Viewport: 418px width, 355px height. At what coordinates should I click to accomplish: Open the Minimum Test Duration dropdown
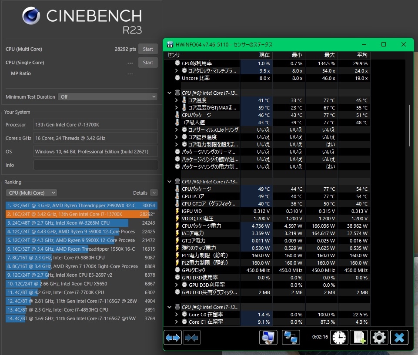point(108,96)
